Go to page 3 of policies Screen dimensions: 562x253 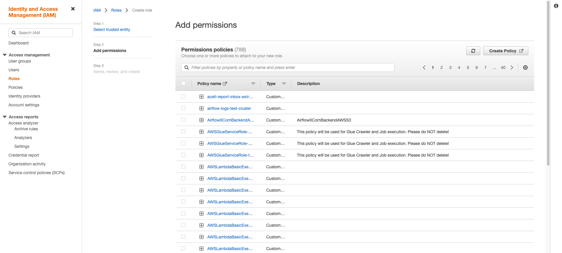450,67
